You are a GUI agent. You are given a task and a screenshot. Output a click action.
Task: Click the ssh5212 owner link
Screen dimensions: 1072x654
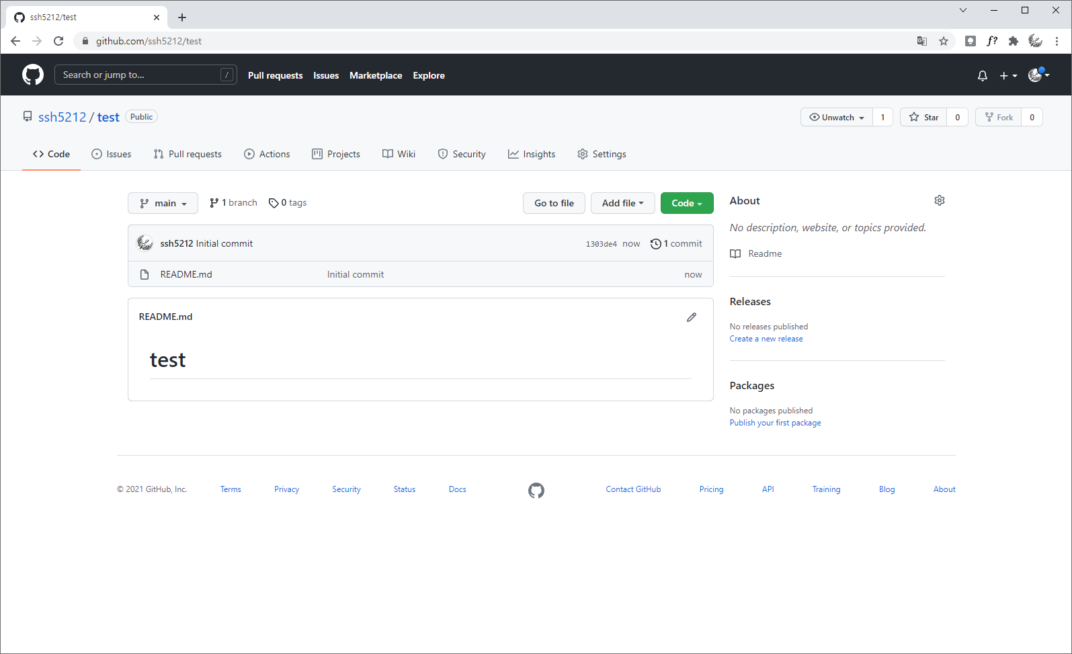click(x=62, y=117)
